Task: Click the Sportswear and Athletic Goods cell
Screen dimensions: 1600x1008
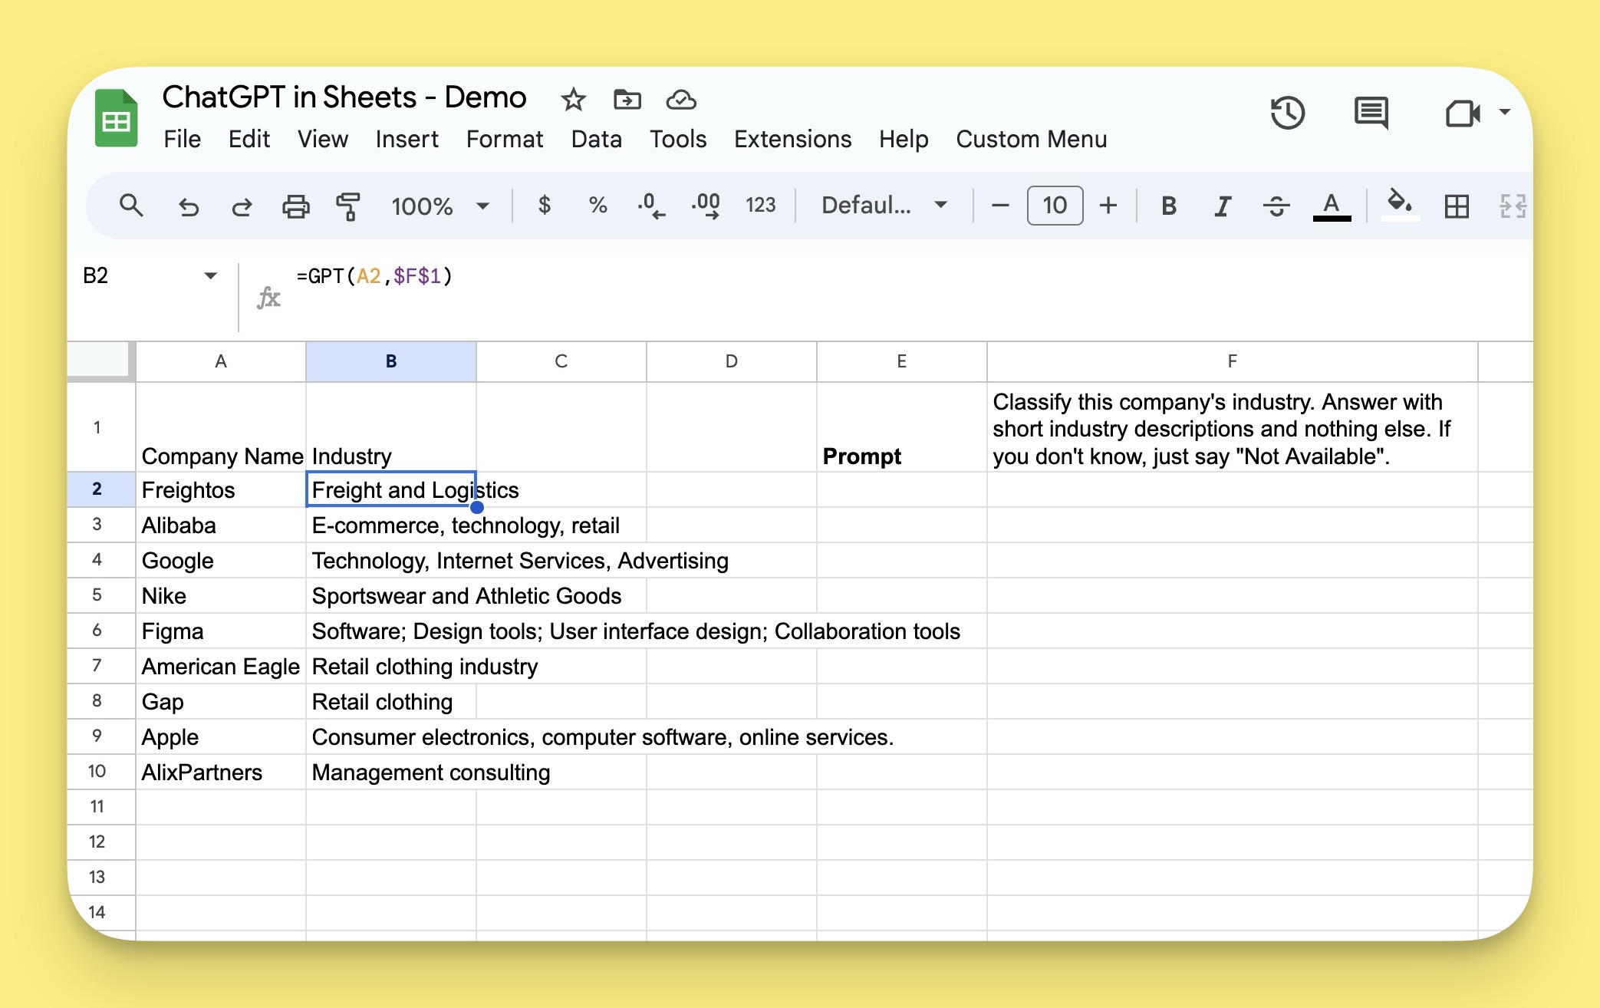Action: click(x=391, y=595)
